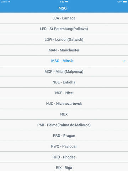Screen dimensions: 128x171
Task: Choose the NUX airport row
Action: [64, 114]
